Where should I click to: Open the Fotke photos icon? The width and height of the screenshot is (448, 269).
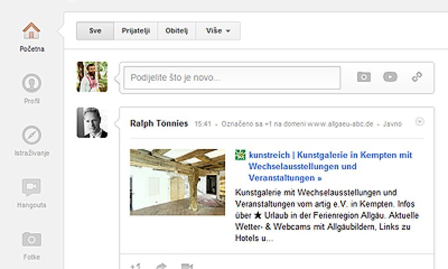click(31, 240)
